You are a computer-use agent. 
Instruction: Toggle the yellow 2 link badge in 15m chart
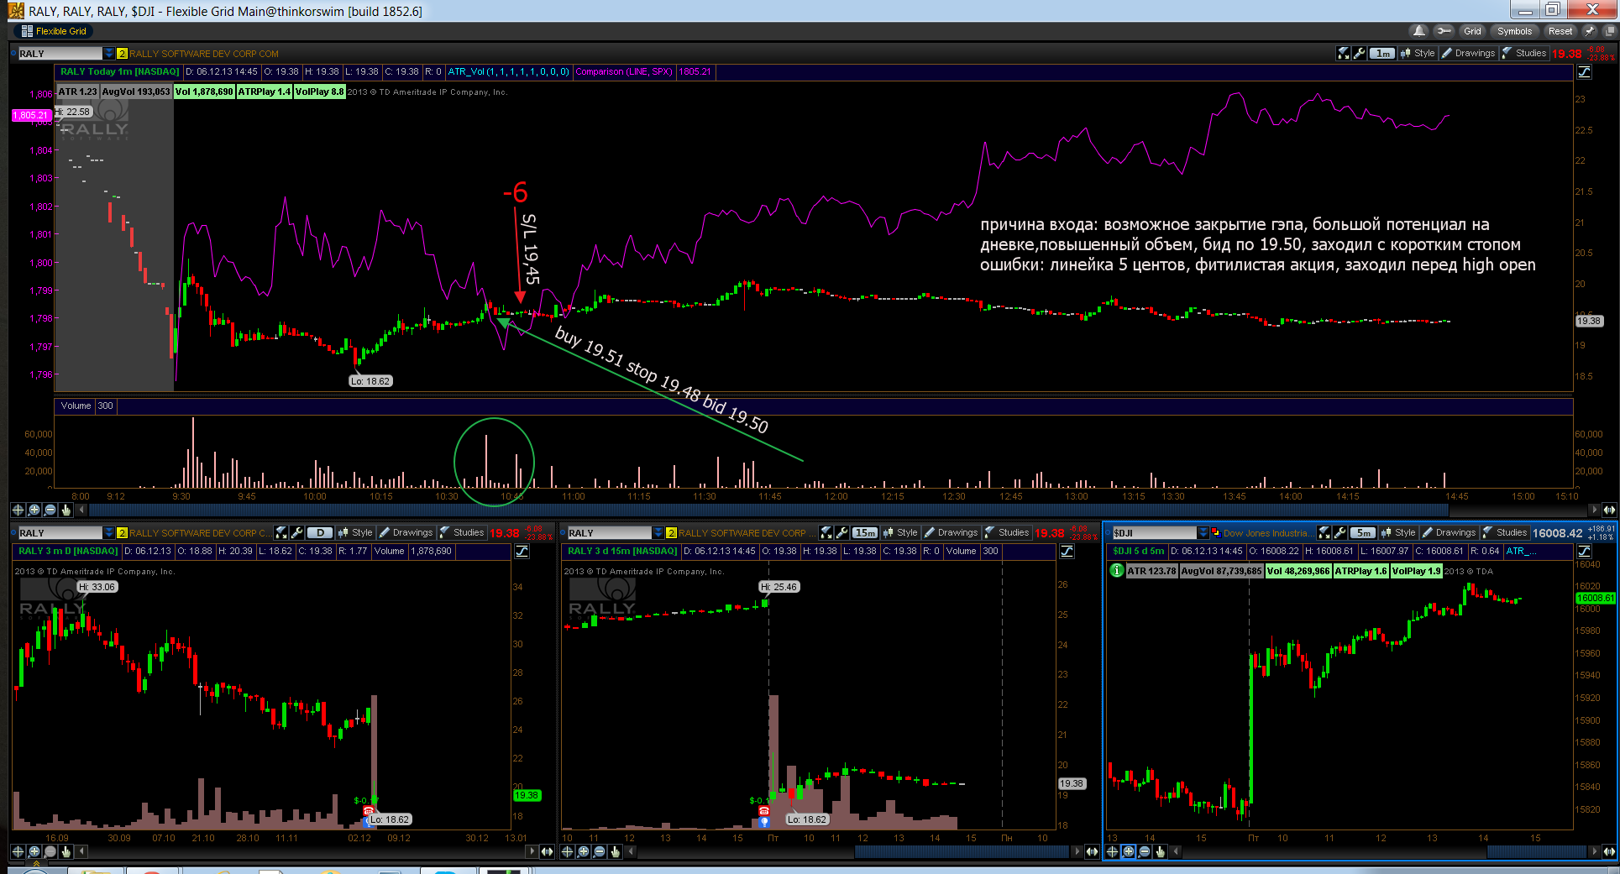[671, 532]
